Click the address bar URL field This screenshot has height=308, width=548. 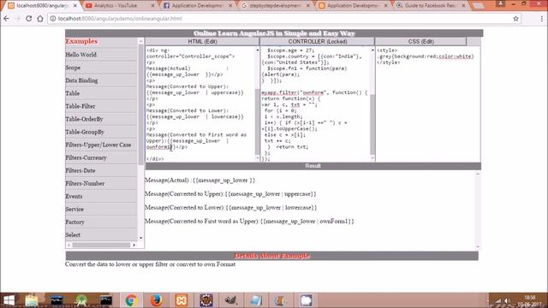[280, 19]
